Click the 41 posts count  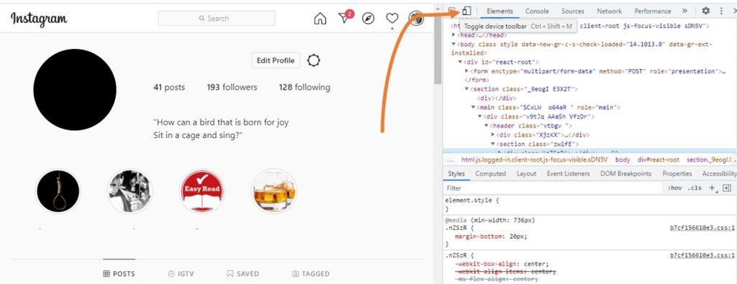pyautogui.click(x=169, y=87)
